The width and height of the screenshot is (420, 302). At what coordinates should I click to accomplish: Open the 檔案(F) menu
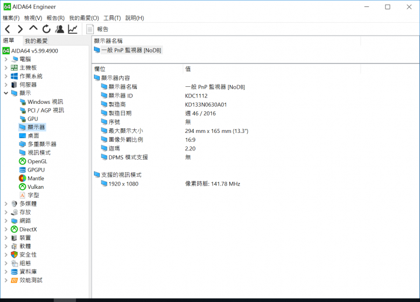(x=11, y=18)
